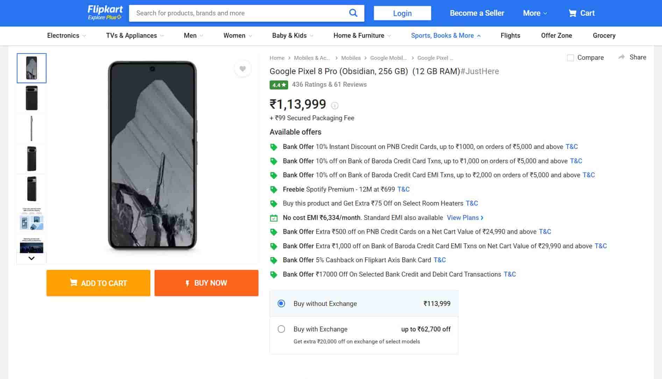Select the second phone back-view thumbnail
Viewport: 662px width, 379px height.
[31, 98]
